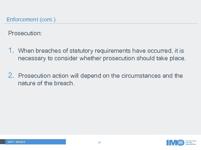Click the list number 2 marker
Screen dimensions: 201x150
coord(11,76)
